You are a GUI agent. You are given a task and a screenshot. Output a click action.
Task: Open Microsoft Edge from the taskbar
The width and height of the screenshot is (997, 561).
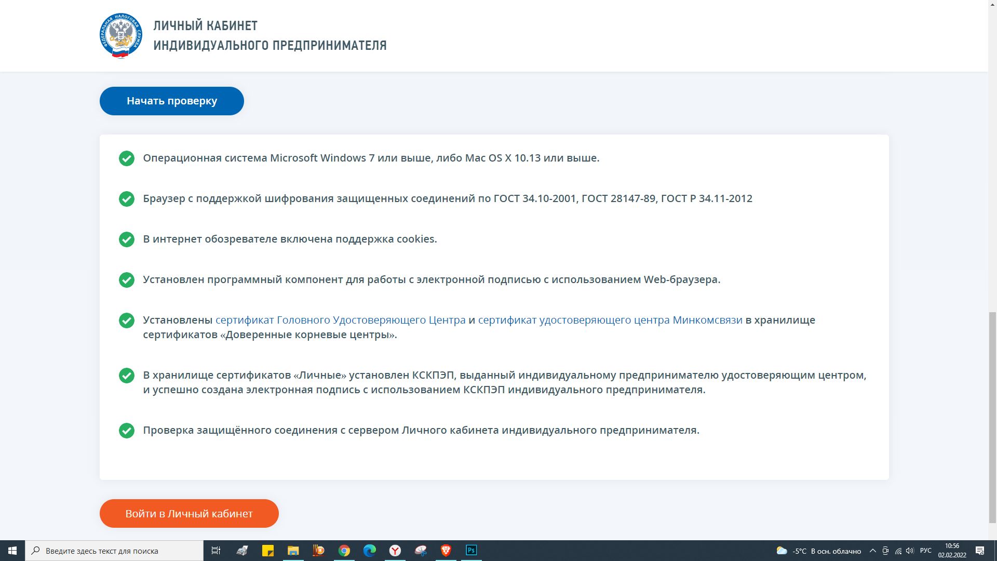coord(369,551)
